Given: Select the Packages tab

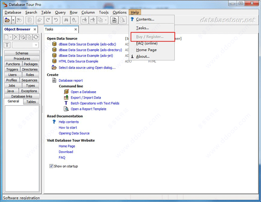Looking at the screenshot, I should [x=30, y=64].
